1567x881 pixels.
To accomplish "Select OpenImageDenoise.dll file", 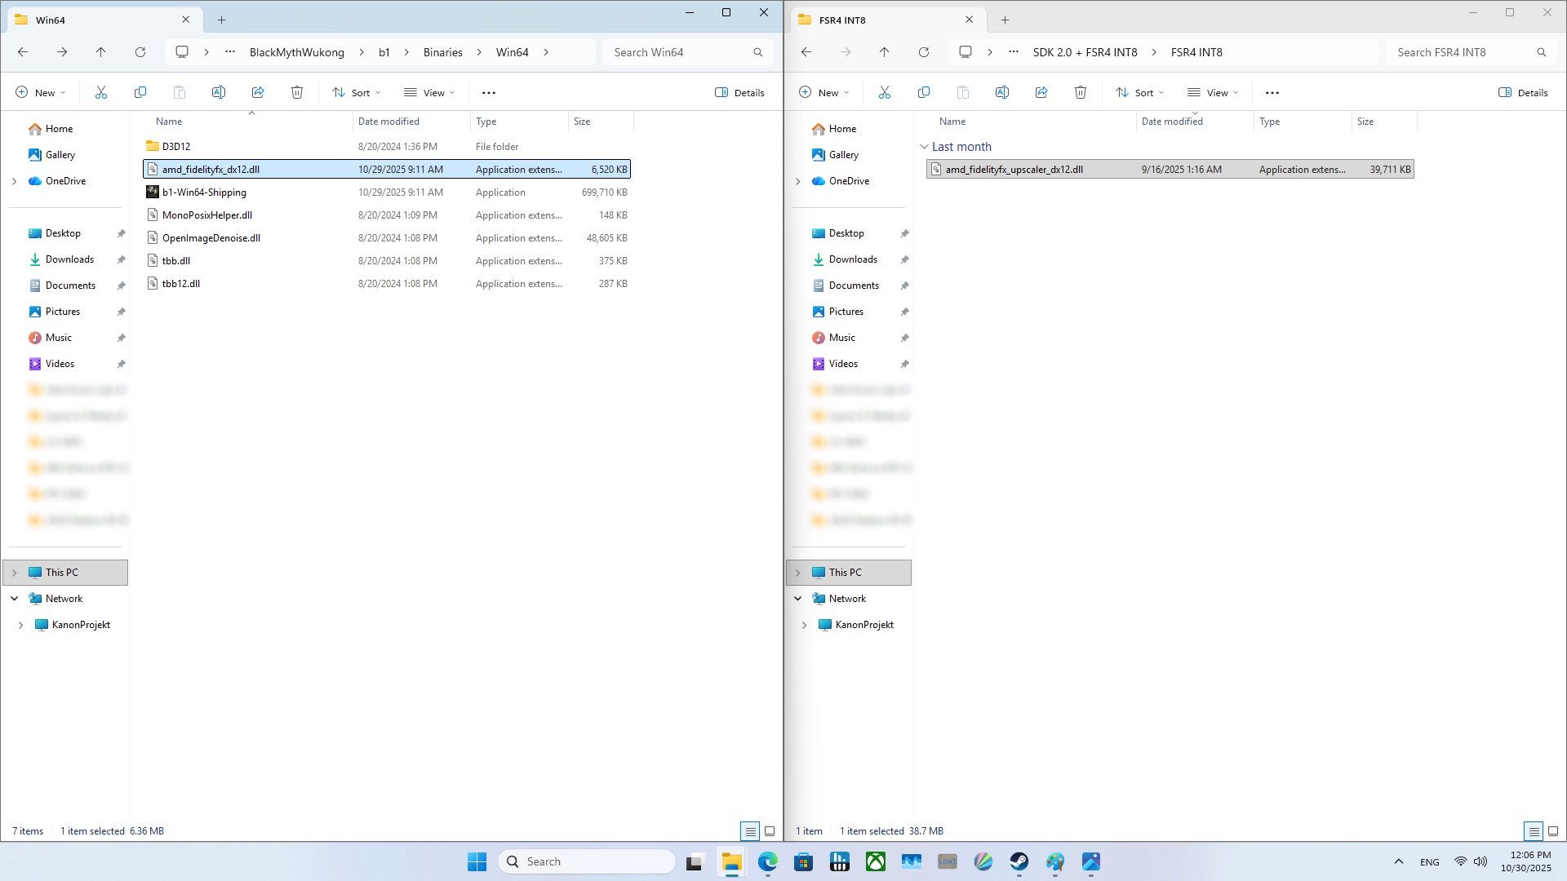I will (387, 238).
